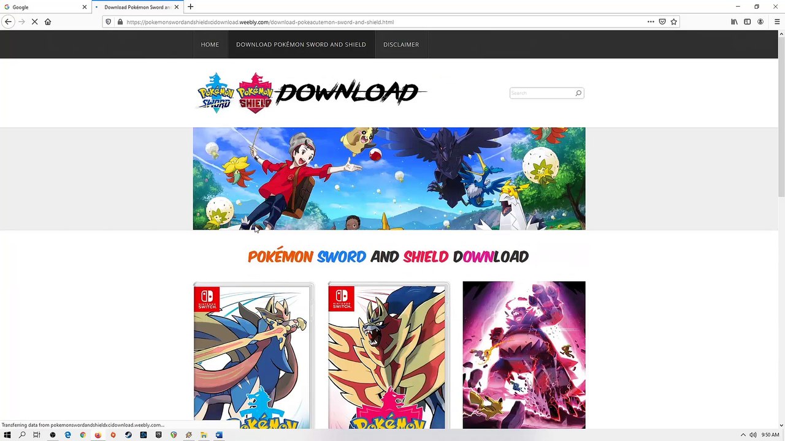This screenshot has width=785, height=441.
Task: Open the Pokémon Shield box art
Action: pos(388,355)
